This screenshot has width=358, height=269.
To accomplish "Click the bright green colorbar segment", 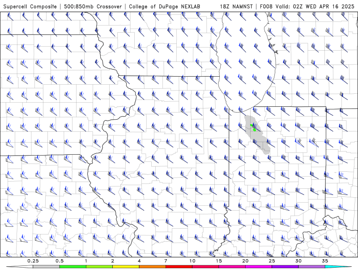I will [x=73, y=267].
